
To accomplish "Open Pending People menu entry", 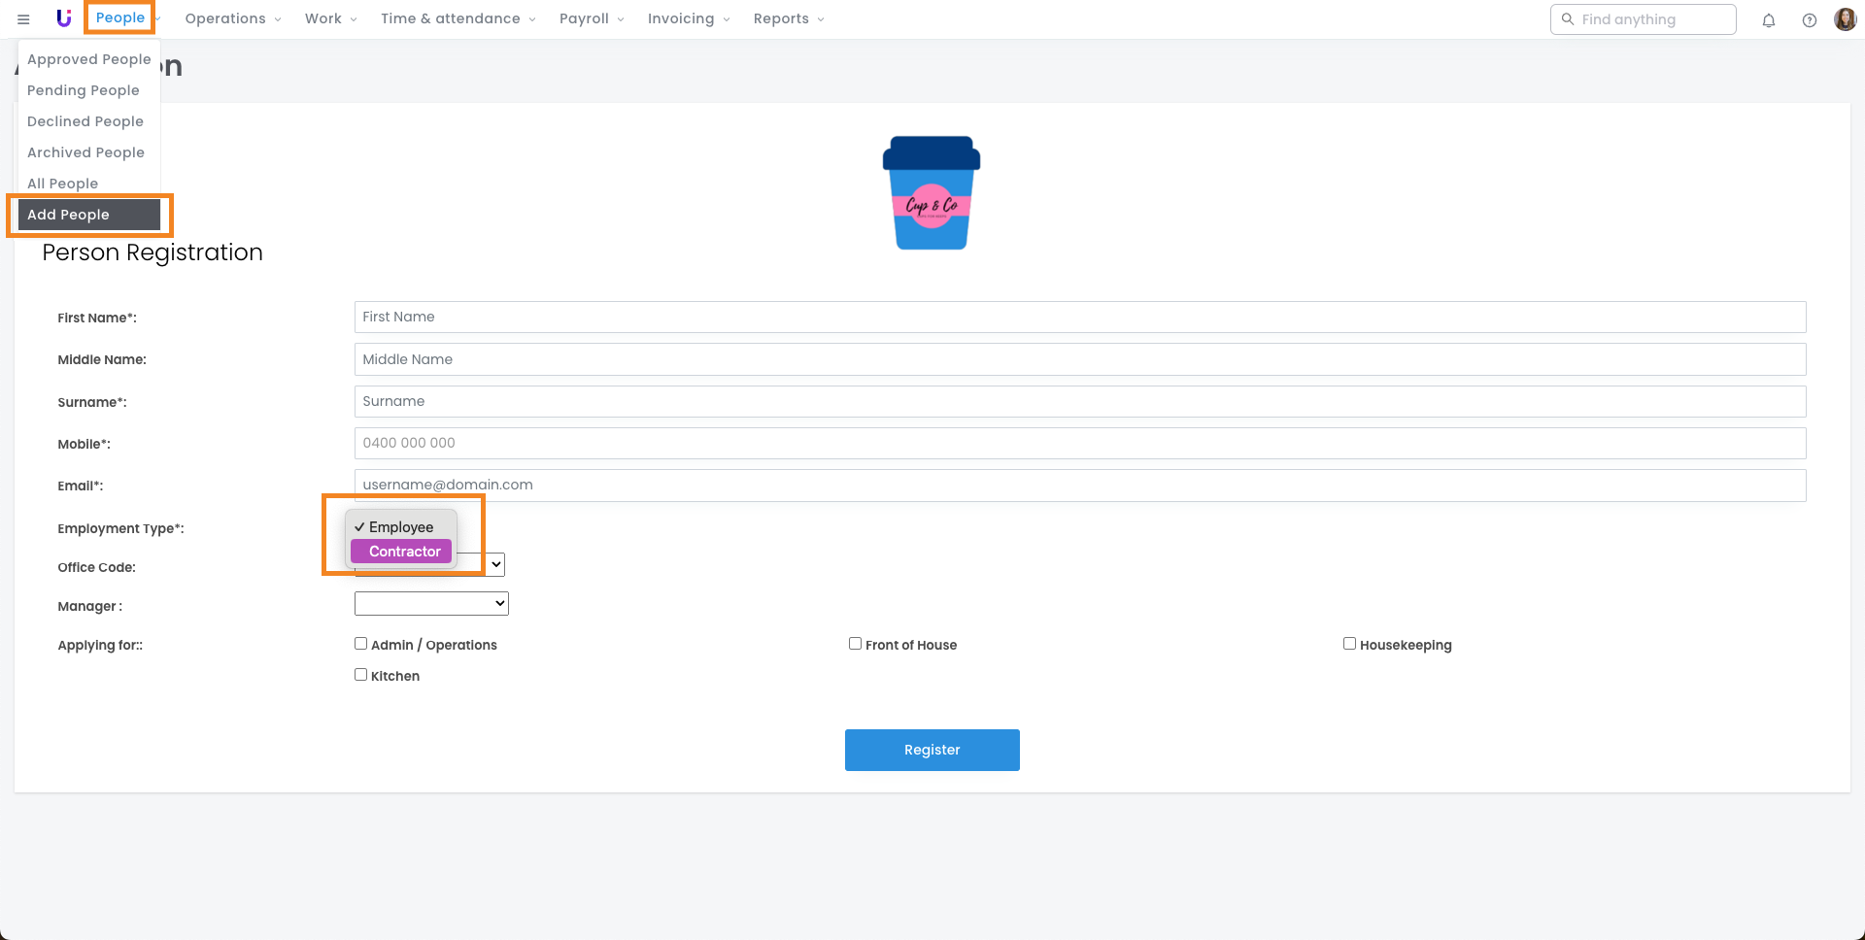I will click(x=84, y=90).
